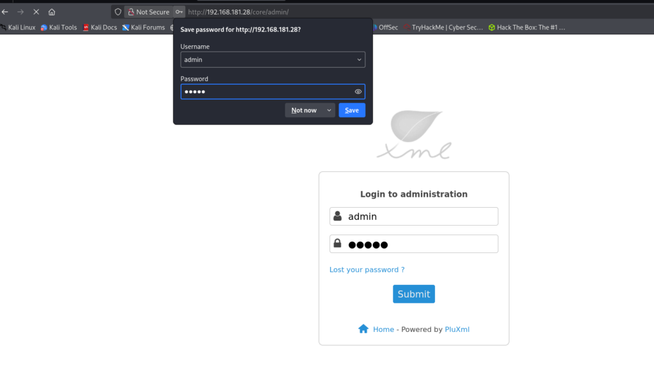The image size is (654, 369).
Task: Click the key password manager icon
Action: coord(179,11)
